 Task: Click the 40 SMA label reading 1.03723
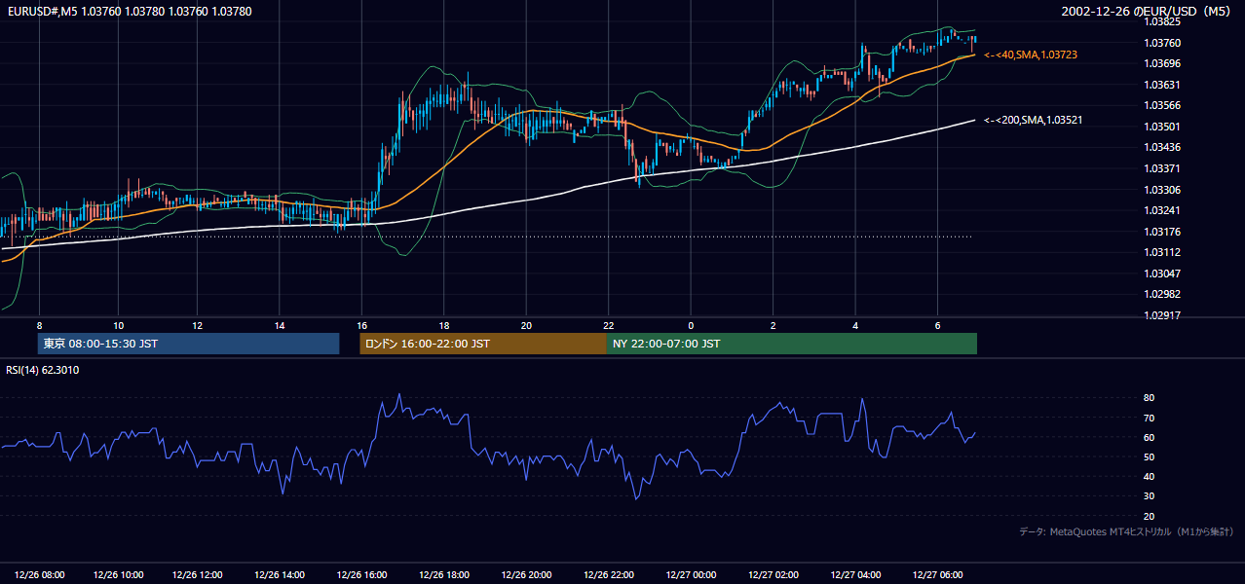(1031, 55)
